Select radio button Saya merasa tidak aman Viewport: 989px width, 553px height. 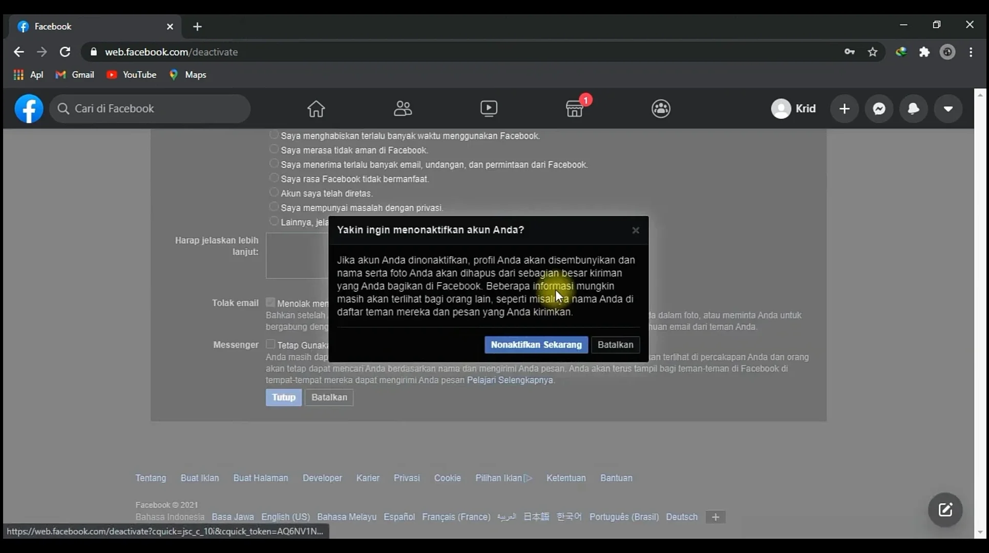273,150
